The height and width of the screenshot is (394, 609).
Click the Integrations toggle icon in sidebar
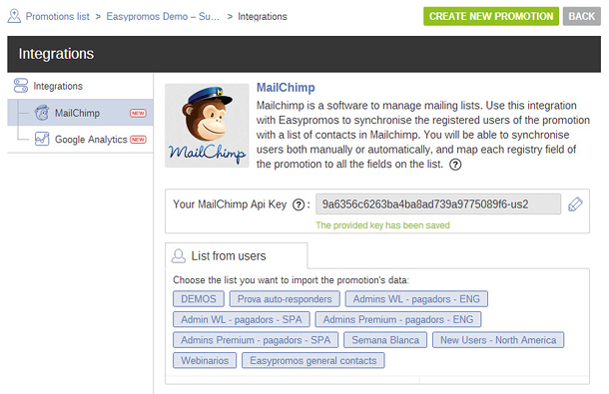pos(21,86)
